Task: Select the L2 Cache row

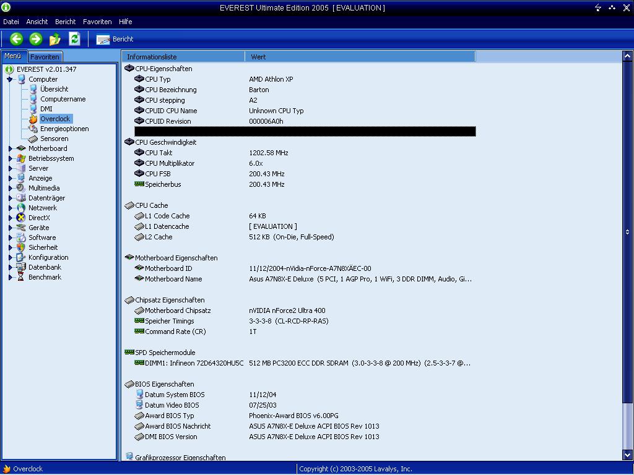Action: click(305, 237)
